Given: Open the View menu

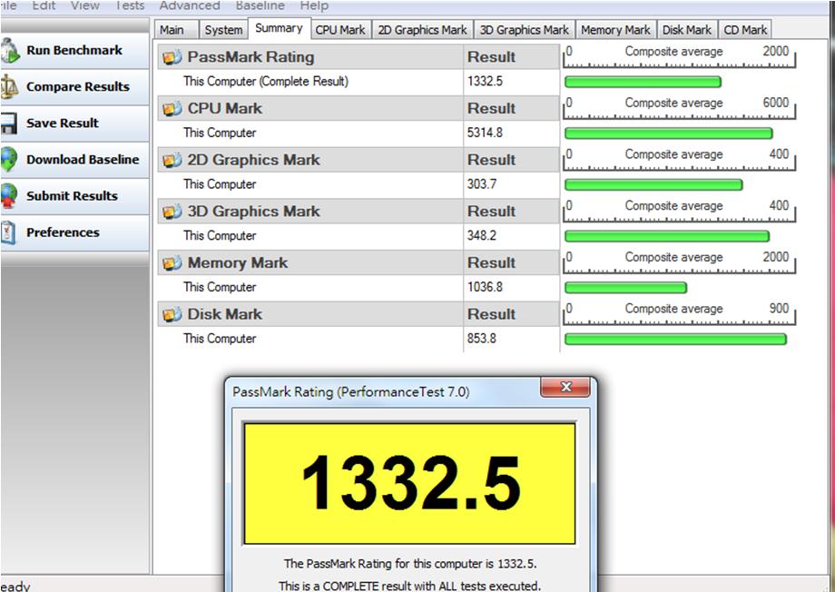Looking at the screenshot, I should pyautogui.click(x=84, y=5).
